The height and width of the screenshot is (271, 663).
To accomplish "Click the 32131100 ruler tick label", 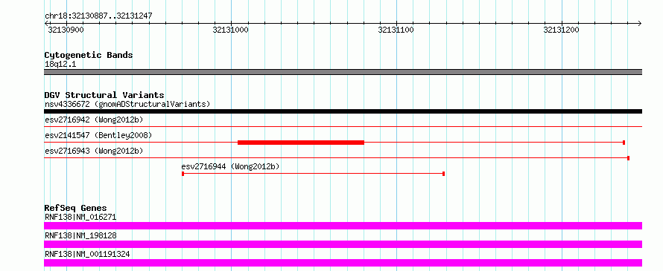I will point(396,30).
